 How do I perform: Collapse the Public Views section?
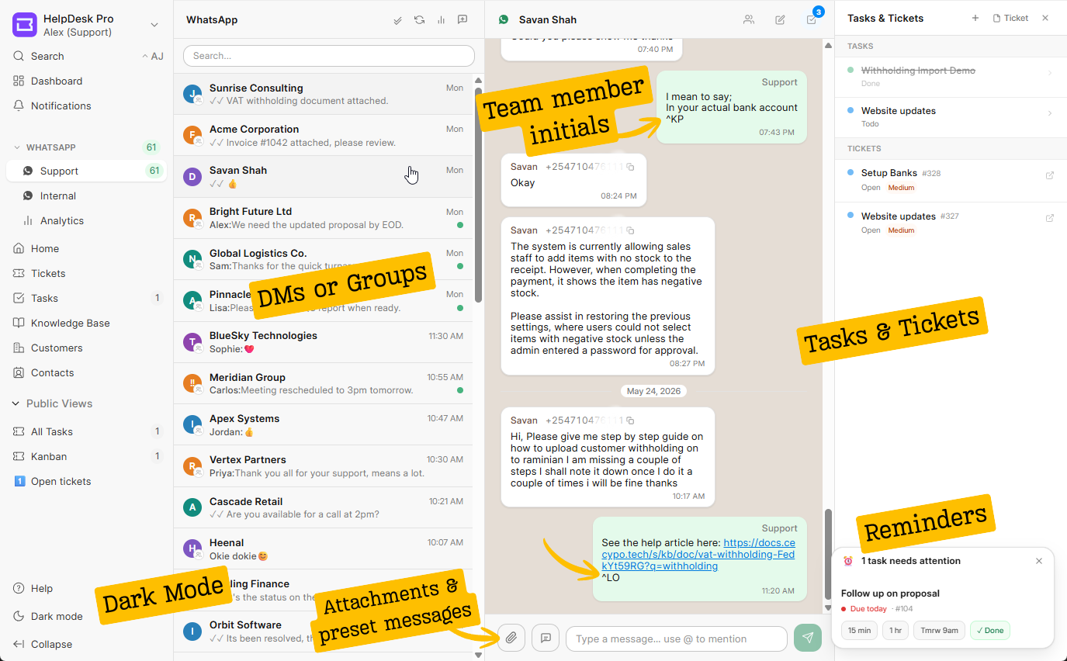[16, 403]
